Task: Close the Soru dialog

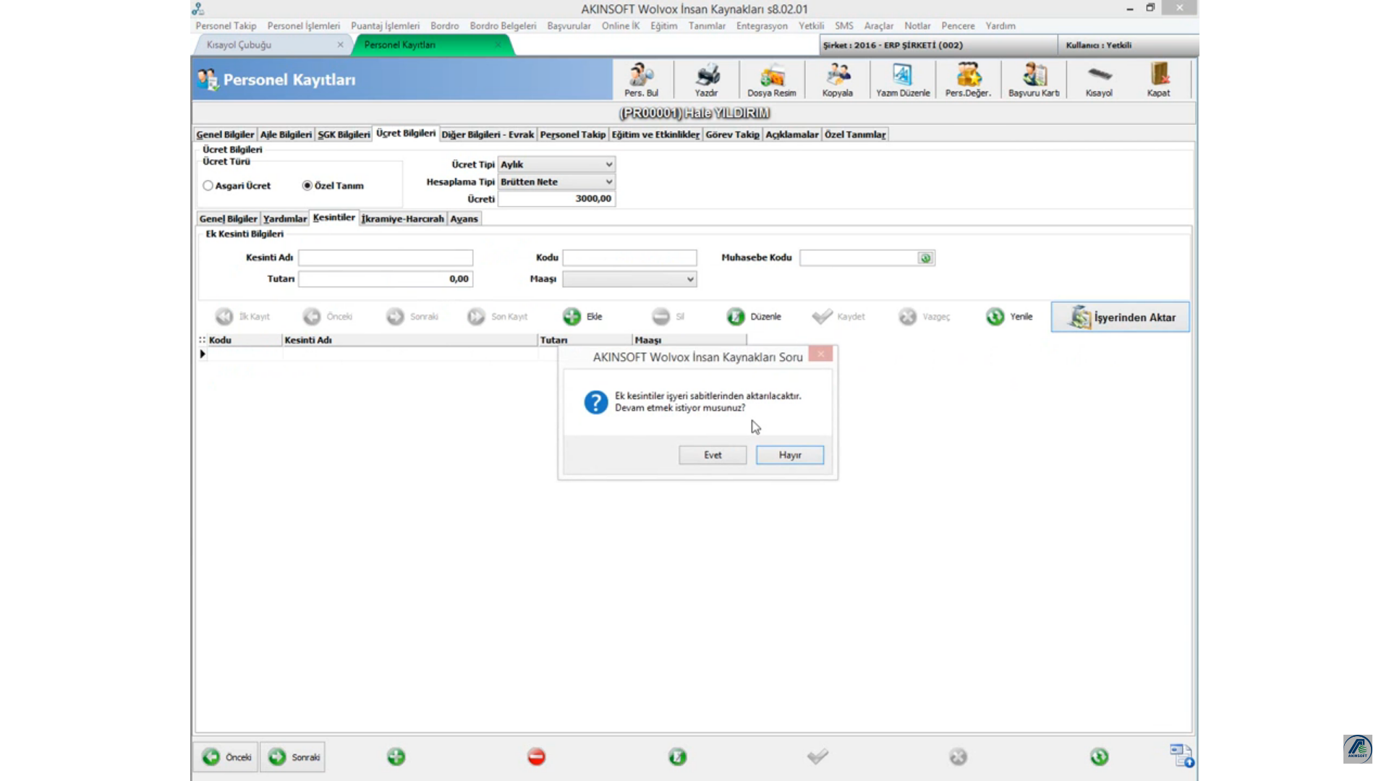Action: pos(820,354)
